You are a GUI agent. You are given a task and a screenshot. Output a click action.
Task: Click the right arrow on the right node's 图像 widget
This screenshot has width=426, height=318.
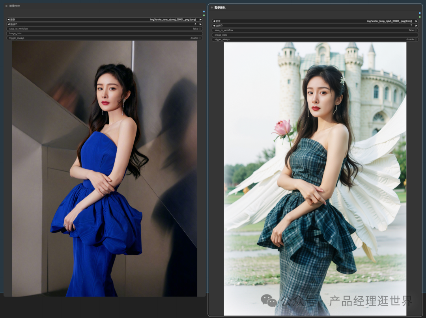coord(416,20)
